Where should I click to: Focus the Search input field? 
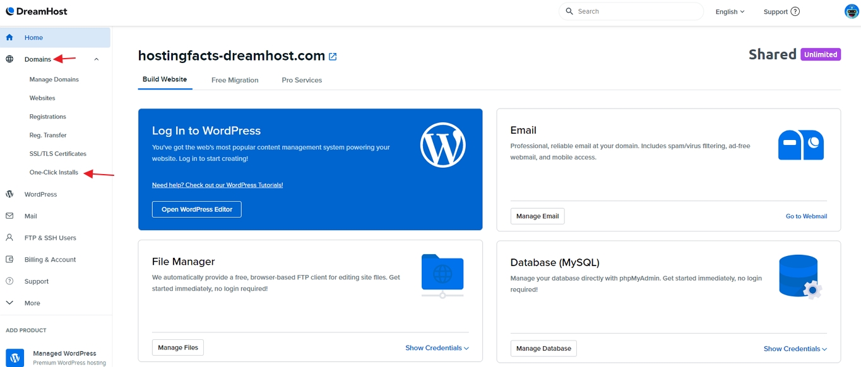click(x=631, y=11)
